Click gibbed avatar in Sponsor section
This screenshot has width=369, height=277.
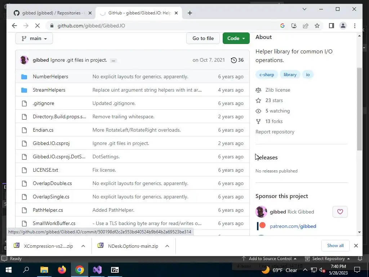[x=261, y=211]
